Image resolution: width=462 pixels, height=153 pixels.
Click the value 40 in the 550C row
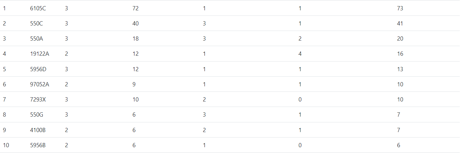135,24
